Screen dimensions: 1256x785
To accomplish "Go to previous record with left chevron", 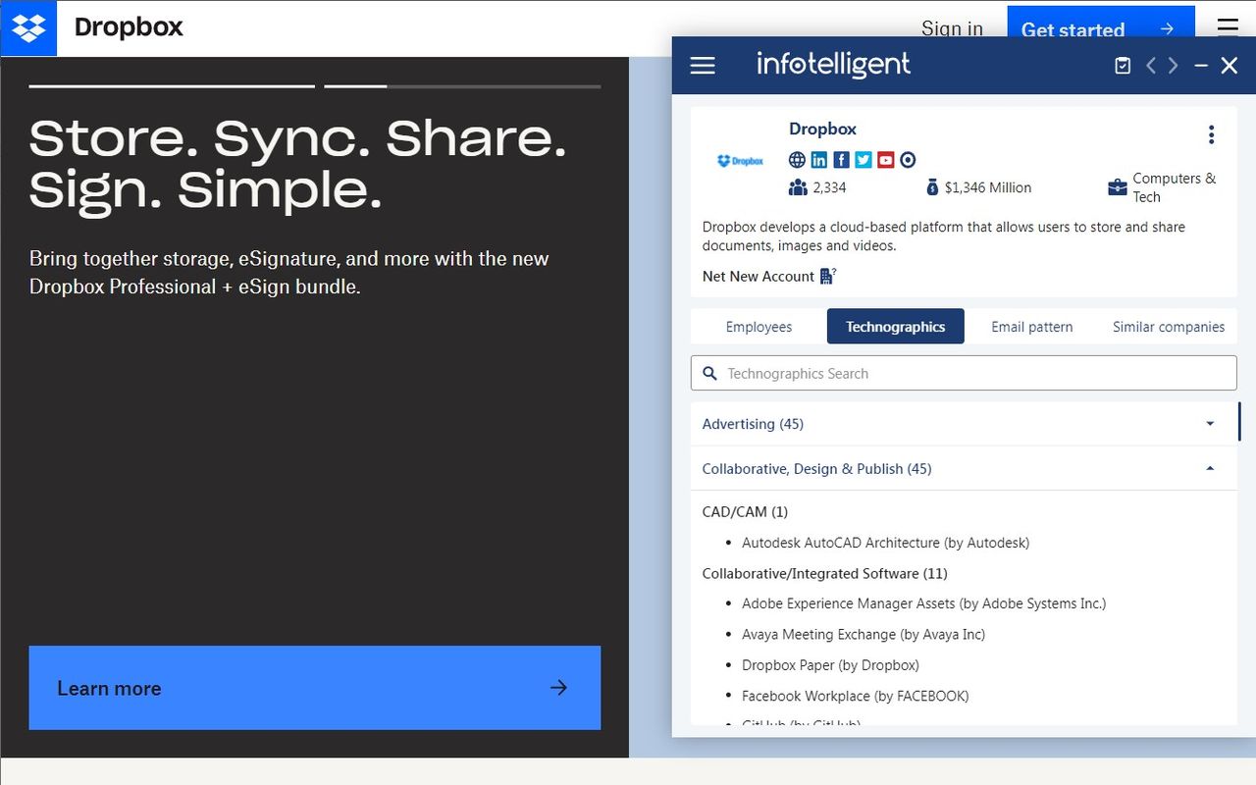I will point(1151,66).
